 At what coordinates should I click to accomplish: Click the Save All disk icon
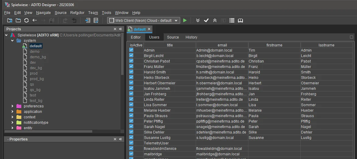(52, 20)
